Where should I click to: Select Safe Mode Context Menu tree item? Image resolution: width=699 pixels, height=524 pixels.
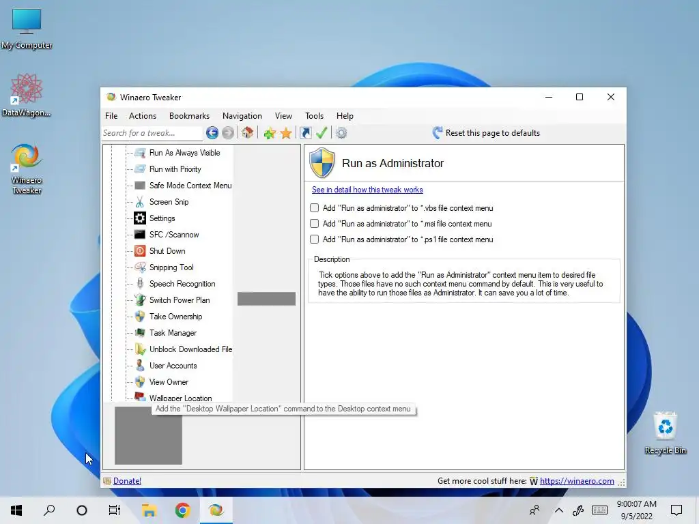pyautogui.click(x=190, y=186)
